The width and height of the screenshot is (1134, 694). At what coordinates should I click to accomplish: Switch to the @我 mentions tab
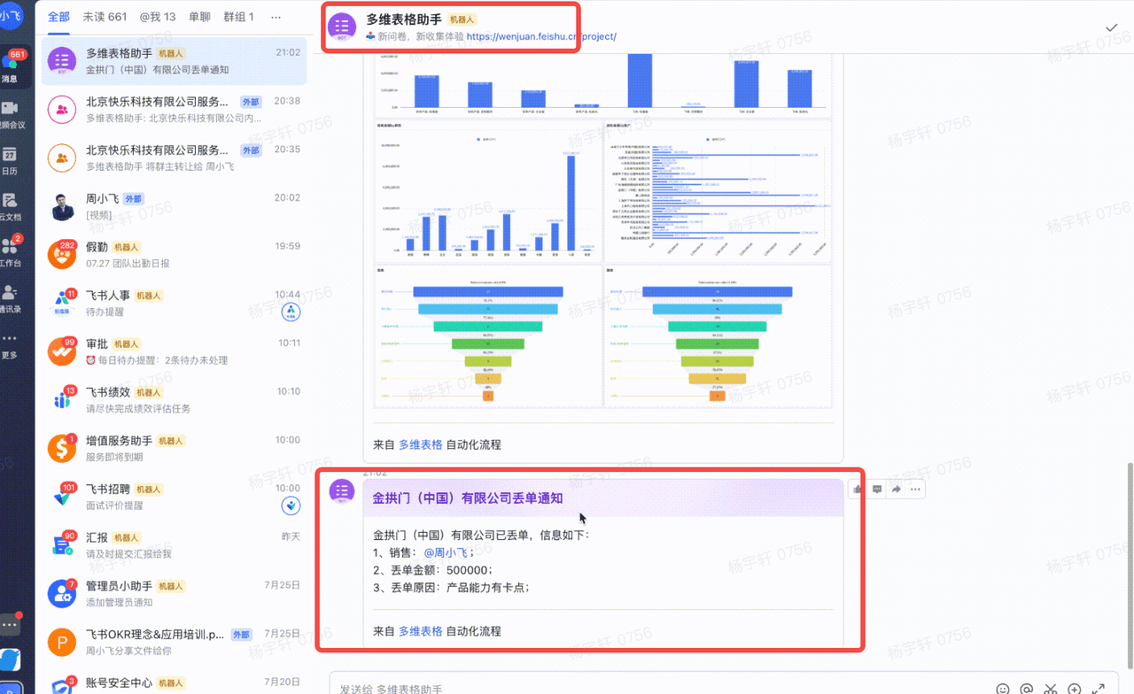click(158, 17)
